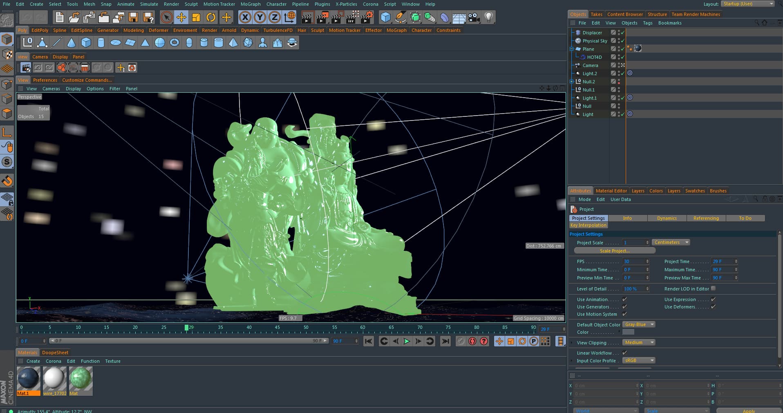Activate the Move tool in top toolbar
783x413 pixels.
click(x=181, y=17)
